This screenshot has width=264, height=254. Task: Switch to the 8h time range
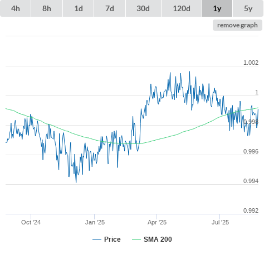(47, 8)
